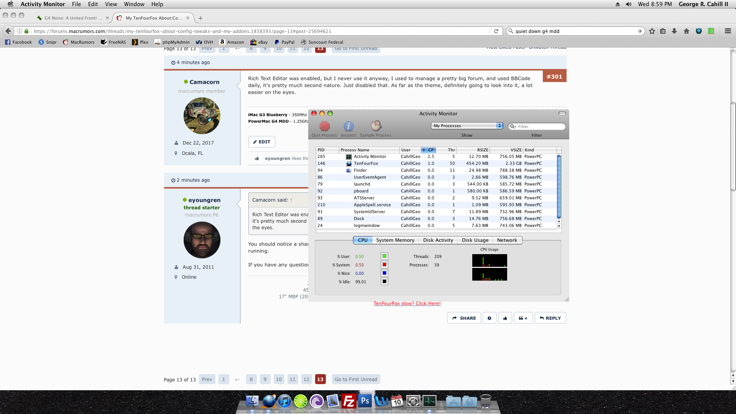Reload the page using refresh icon
This screenshot has height=414, width=736.
496,31
